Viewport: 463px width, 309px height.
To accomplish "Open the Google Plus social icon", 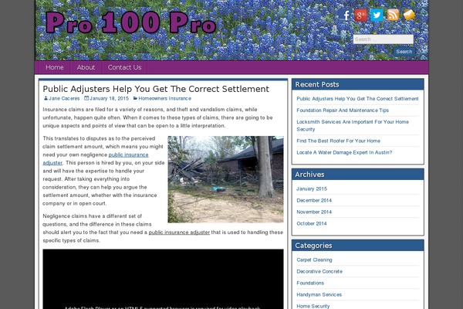I will 360,15.
